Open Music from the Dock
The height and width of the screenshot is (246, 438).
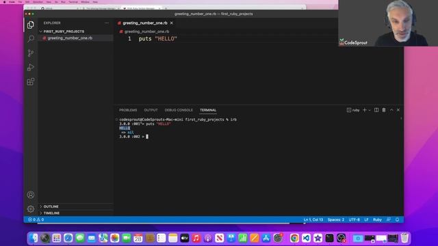[x=196, y=238]
